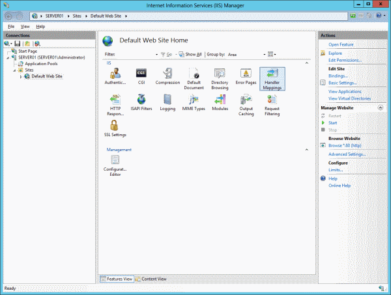Open Advanced Settings link
Screen dimensions: 391x295
click(x=347, y=154)
